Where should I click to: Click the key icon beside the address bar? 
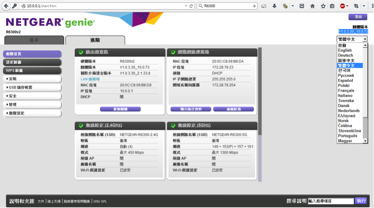tap(15, 6)
